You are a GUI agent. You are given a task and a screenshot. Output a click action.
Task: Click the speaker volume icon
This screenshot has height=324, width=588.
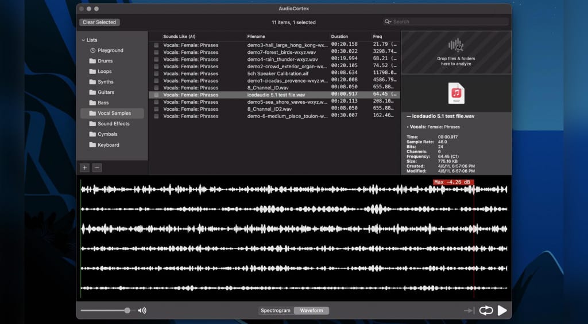pos(142,310)
